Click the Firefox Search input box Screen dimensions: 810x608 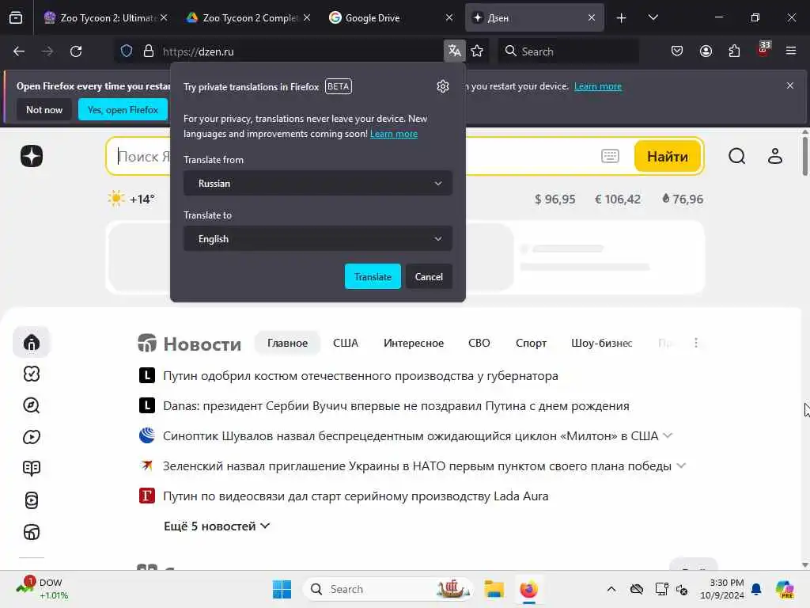tap(568, 51)
